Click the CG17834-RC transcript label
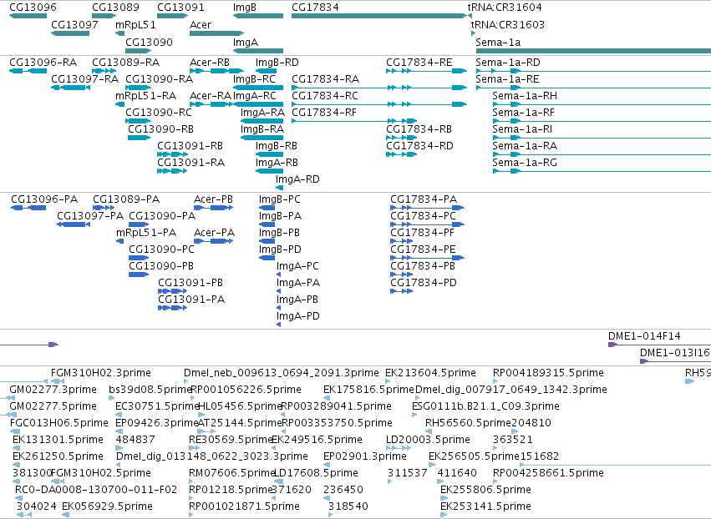Screen dimensions: 711x519 325,96
